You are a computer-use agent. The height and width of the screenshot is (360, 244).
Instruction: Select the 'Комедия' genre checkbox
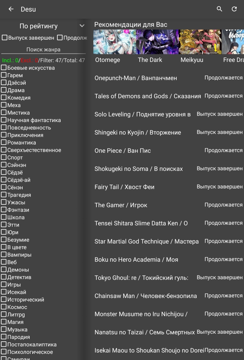tap(4, 97)
